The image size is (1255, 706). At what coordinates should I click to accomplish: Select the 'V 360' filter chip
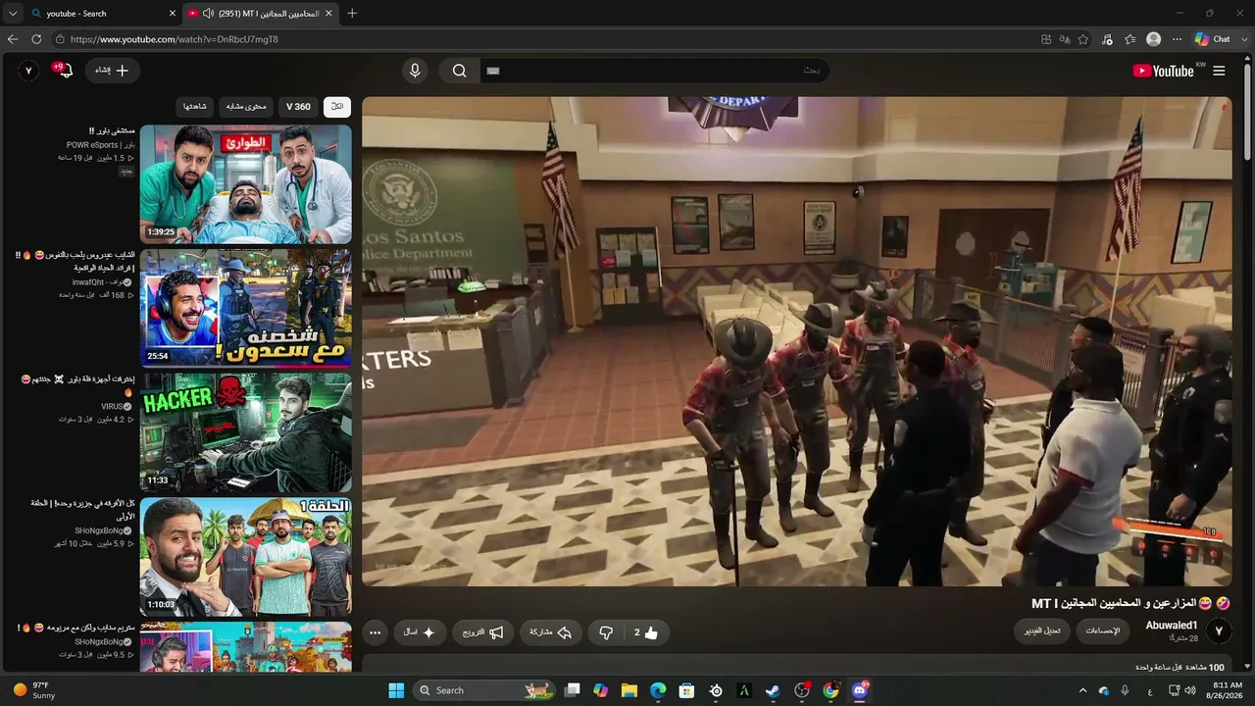tap(298, 106)
